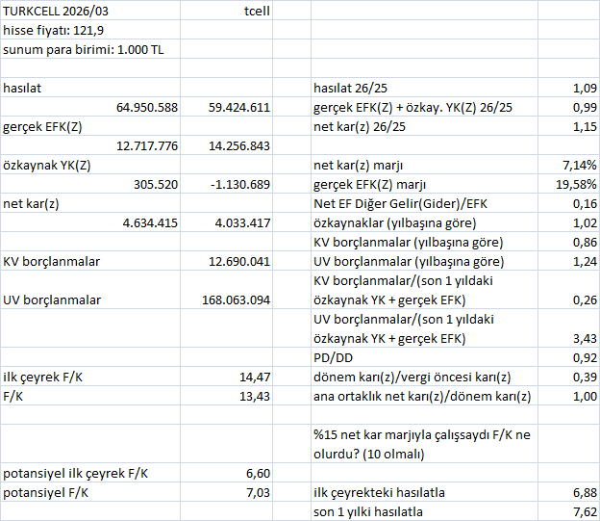Select the 'hasılat 26/25' label cell

[424, 88]
